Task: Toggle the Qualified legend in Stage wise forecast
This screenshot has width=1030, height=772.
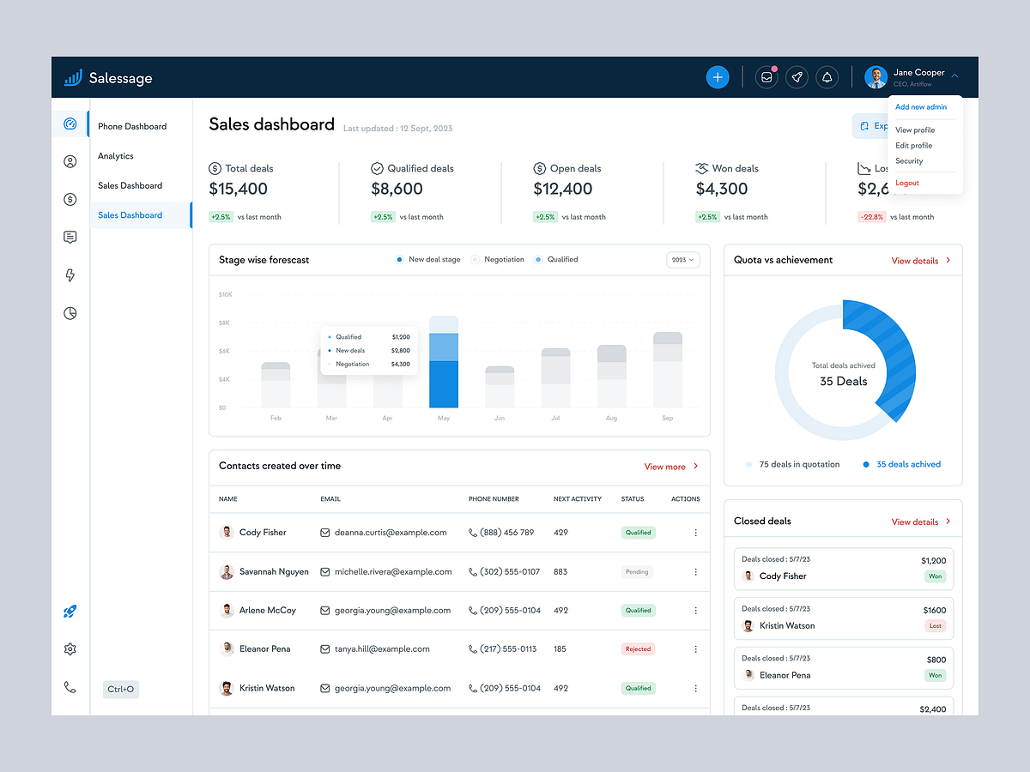Action: point(556,259)
